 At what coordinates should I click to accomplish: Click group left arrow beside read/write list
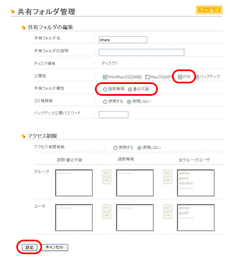click(107, 173)
